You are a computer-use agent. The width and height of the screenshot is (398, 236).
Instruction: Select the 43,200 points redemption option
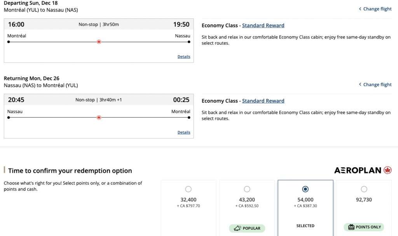tap(247, 189)
